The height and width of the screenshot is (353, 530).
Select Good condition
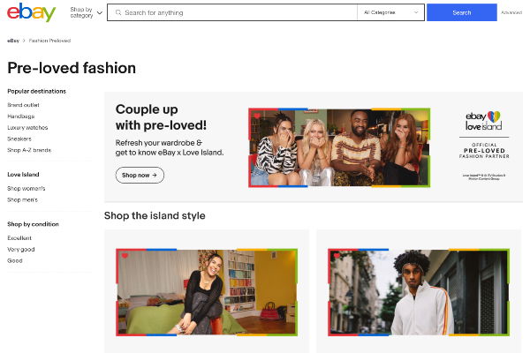click(x=15, y=261)
